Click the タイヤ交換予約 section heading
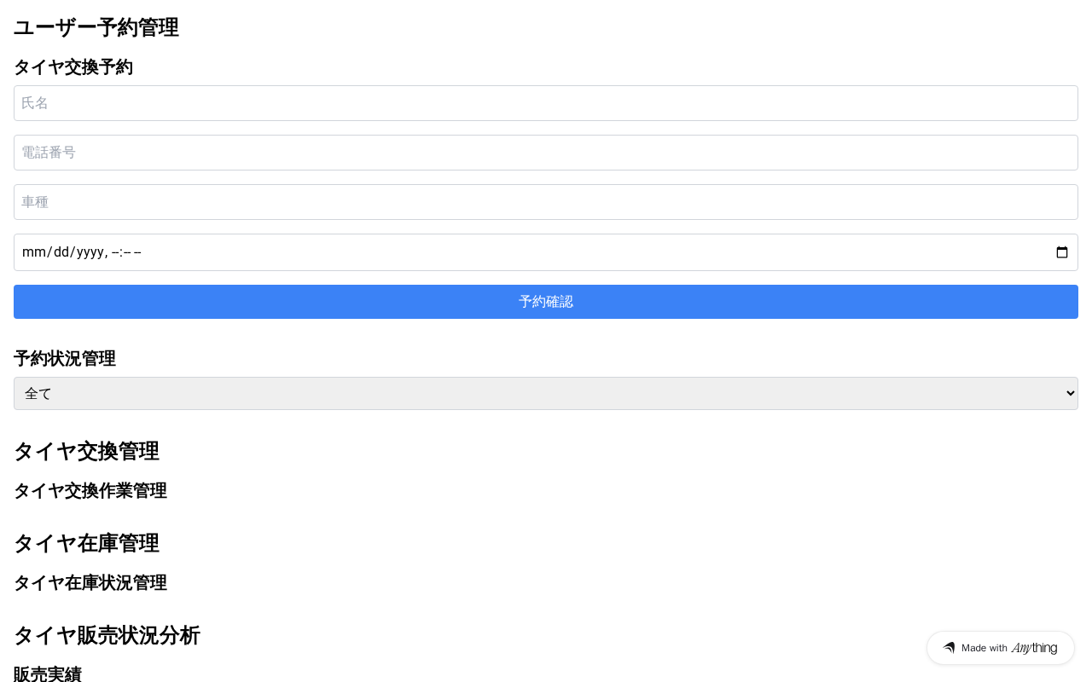 pos(73,67)
